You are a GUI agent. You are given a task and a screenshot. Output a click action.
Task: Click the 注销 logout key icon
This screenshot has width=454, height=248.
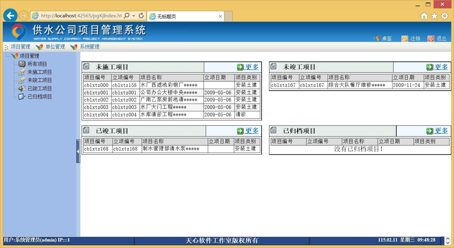click(x=405, y=38)
